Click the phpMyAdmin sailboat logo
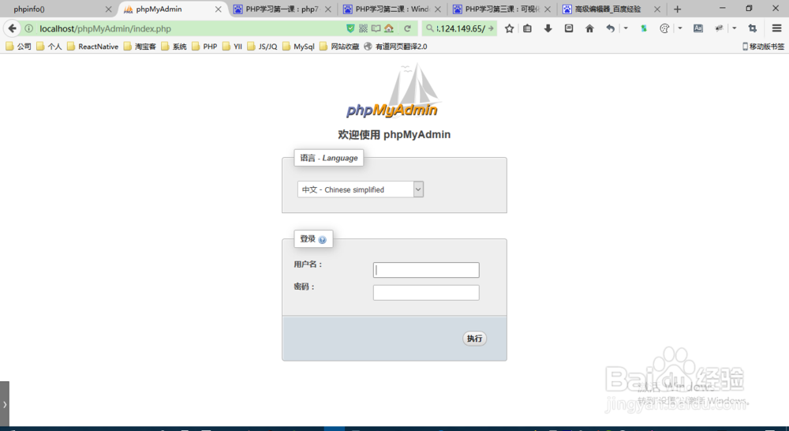789x431 pixels. tap(392, 91)
